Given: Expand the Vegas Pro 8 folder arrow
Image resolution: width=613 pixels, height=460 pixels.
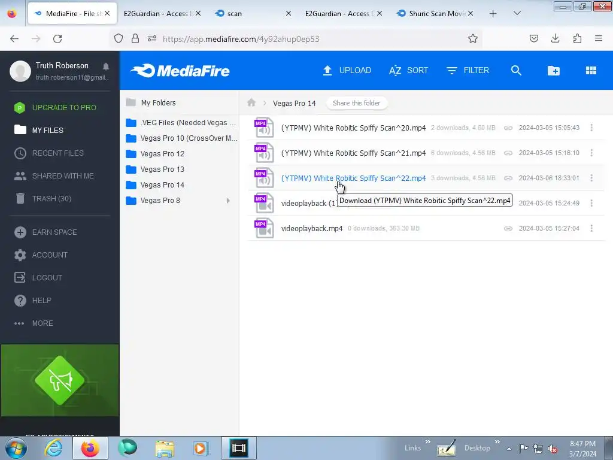Looking at the screenshot, I should (228, 201).
